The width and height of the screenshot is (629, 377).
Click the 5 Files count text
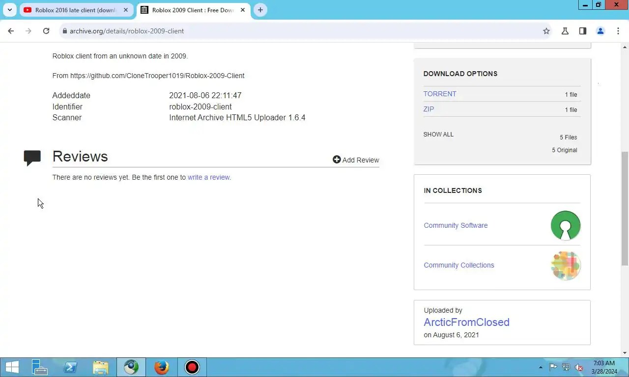[569, 137]
